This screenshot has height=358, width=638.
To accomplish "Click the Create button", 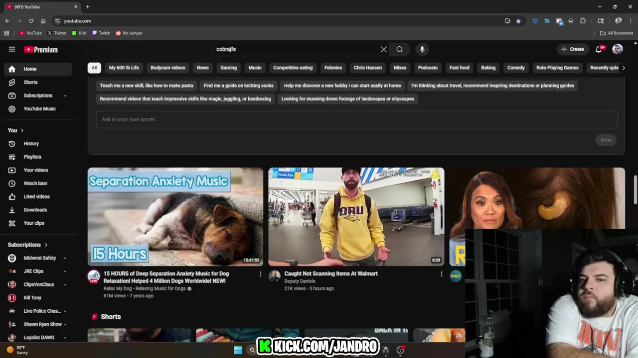I will click(572, 49).
